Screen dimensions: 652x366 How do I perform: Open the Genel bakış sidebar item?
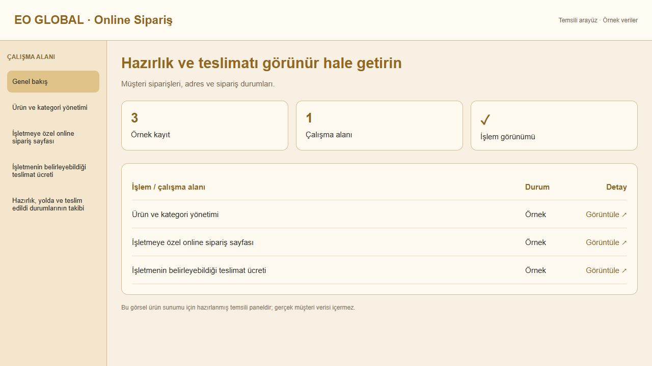coord(53,81)
